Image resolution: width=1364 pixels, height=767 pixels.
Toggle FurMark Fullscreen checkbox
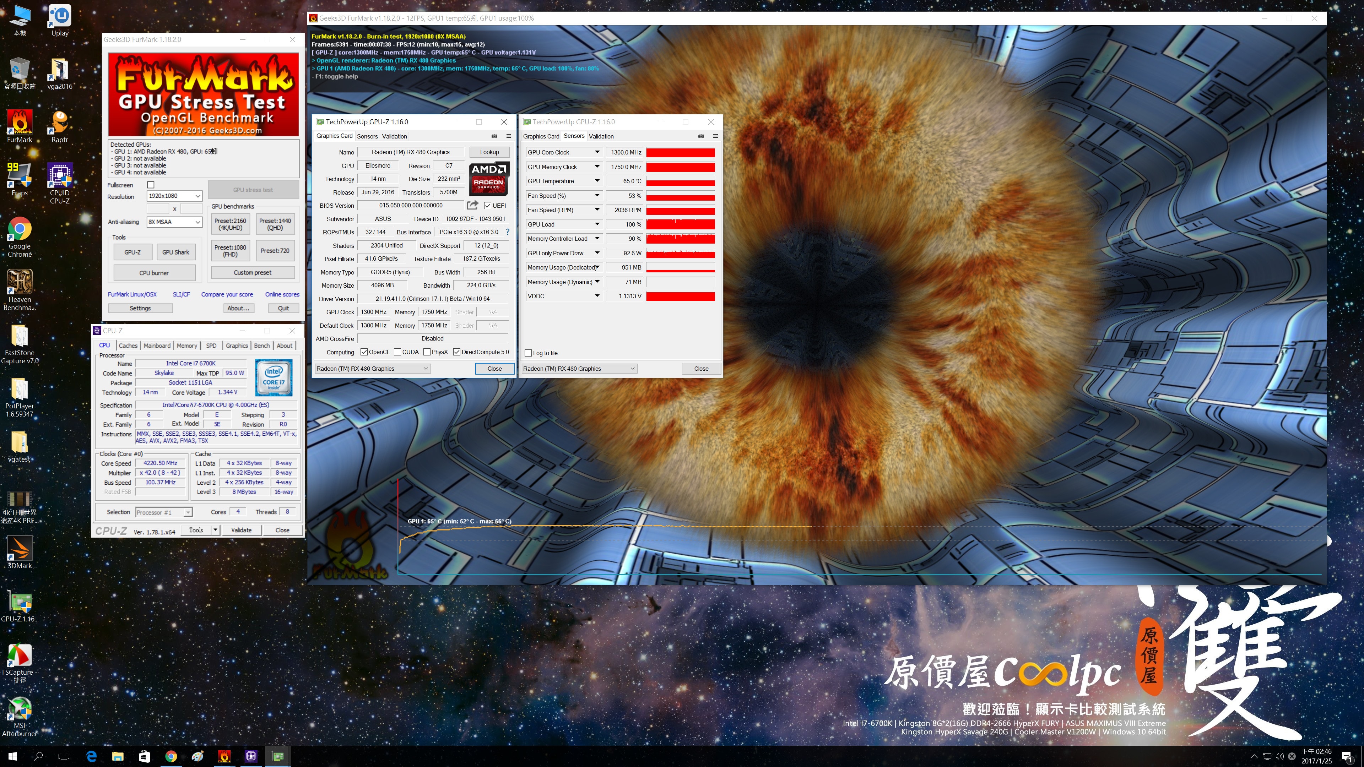pyautogui.click(x=151, y=185)
